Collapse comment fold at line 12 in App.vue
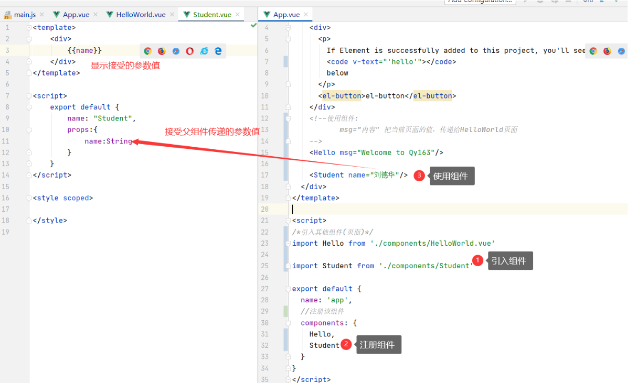 (288, 118)
